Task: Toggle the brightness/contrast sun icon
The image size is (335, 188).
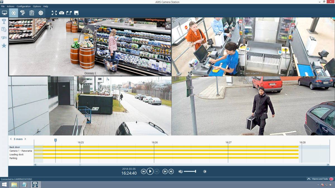Action: tap(205, 172)
